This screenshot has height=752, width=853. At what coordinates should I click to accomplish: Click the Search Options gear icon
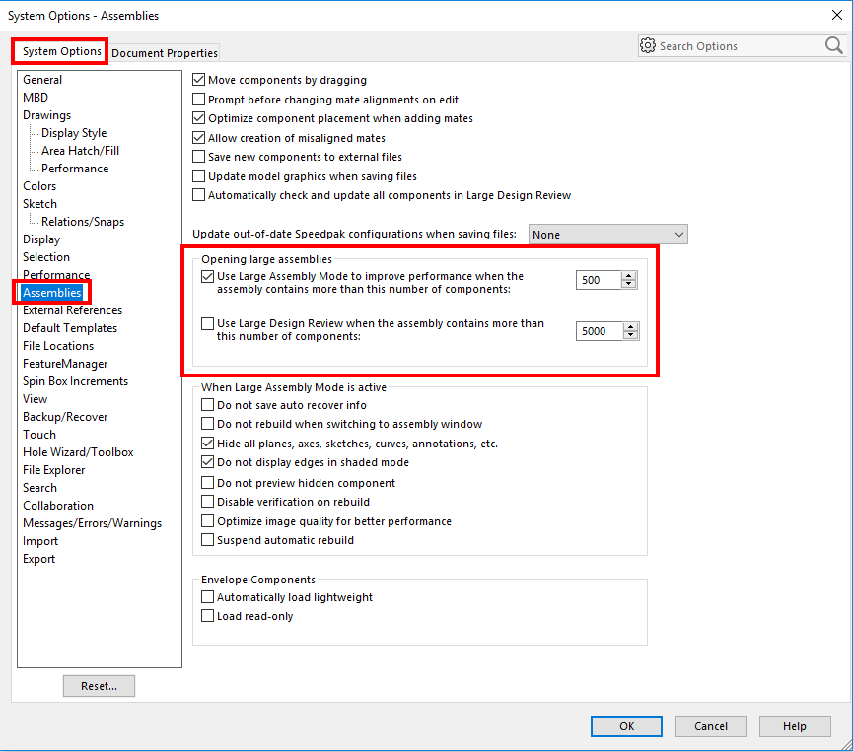tap(647, 45)
